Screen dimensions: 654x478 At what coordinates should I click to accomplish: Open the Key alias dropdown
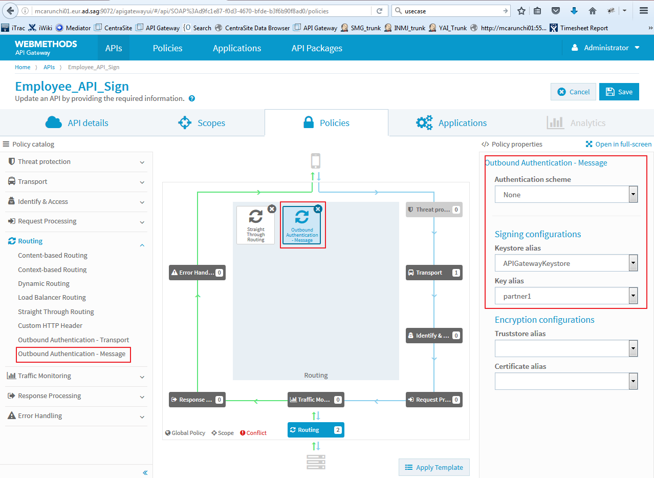click(566, 296)
